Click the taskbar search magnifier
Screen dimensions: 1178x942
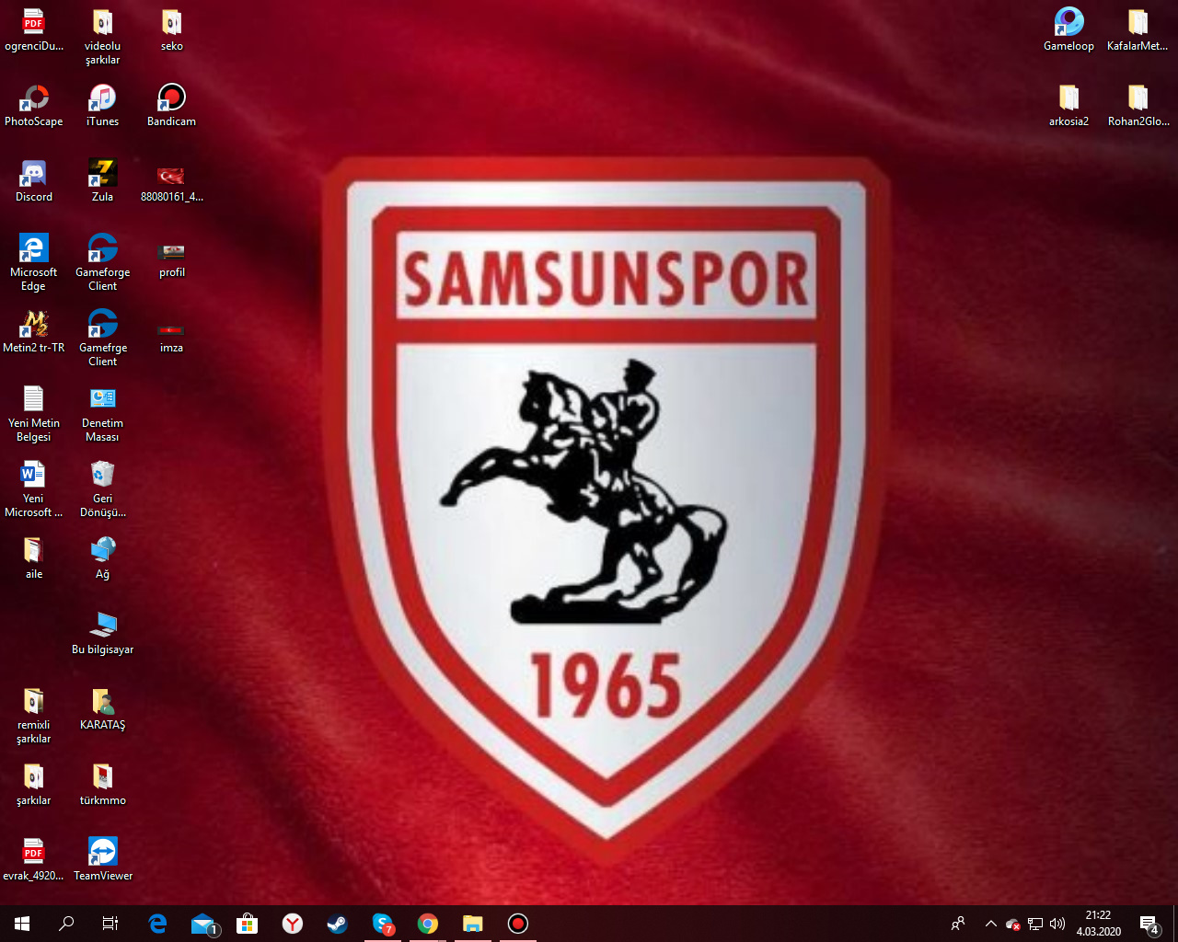click(66, 924)
